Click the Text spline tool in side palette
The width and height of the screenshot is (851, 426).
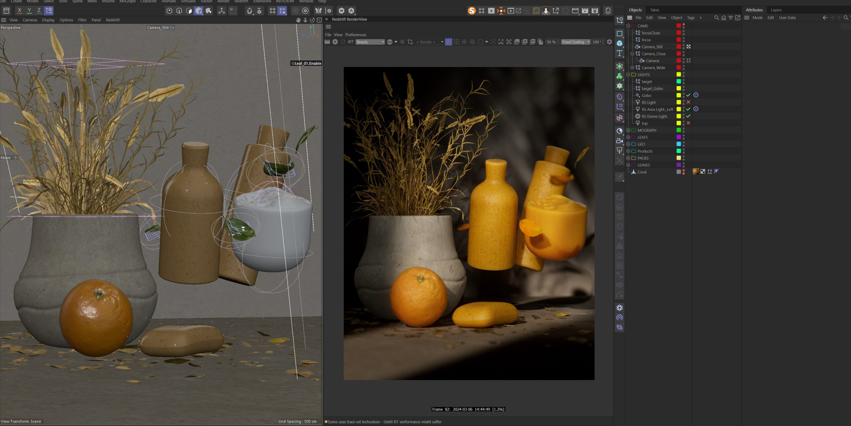(x=619, y=53)
